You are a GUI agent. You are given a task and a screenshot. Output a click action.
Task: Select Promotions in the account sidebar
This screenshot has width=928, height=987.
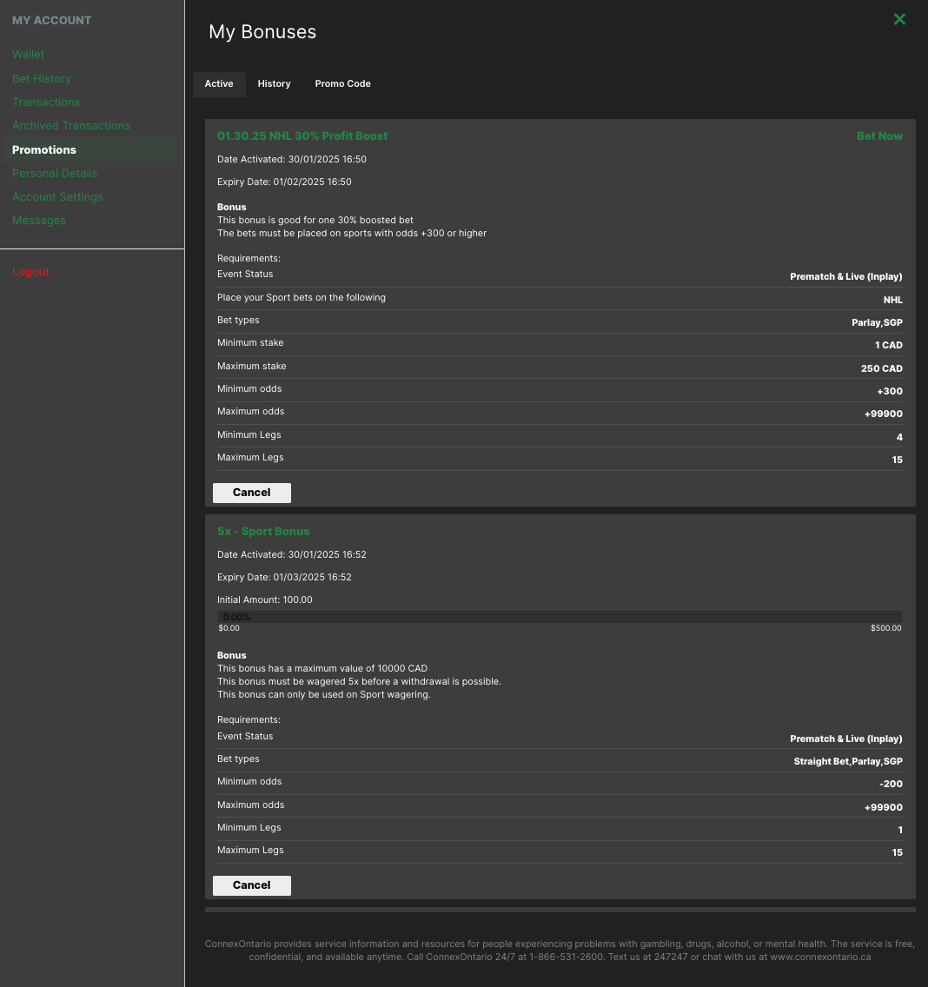[x=43, y=149]
